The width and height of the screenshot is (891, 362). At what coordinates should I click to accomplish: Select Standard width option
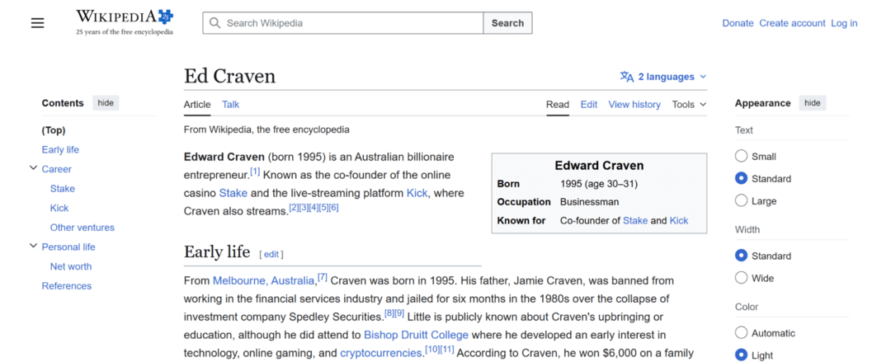pos(741,256)
